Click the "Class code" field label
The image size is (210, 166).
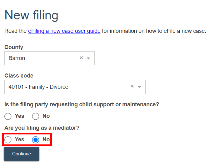point(19,76)
